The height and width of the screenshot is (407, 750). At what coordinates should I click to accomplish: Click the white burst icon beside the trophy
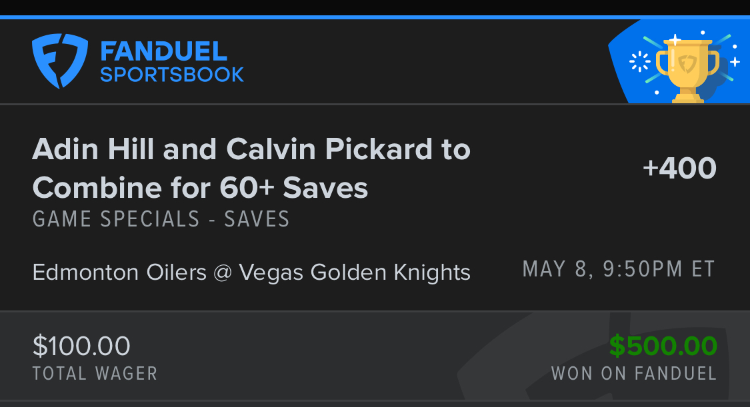click(x=639, y=62)
